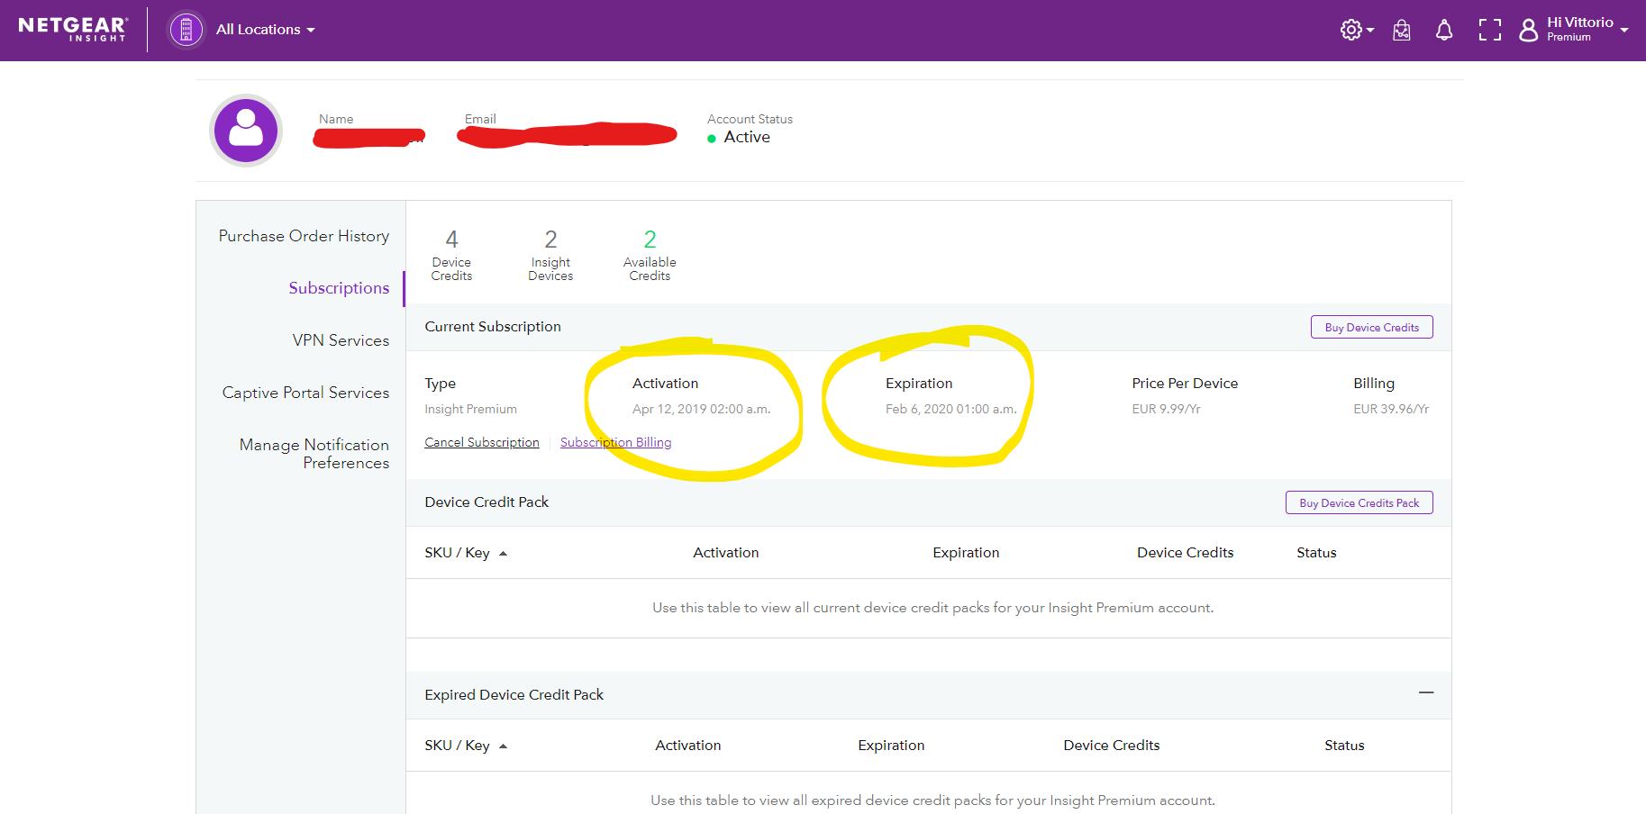Image resolution: width=1646 pixels, height=814 pixels.
Task: Click the Cancel Subscription link
Action: pyautogui.click(x=482, y=442)
